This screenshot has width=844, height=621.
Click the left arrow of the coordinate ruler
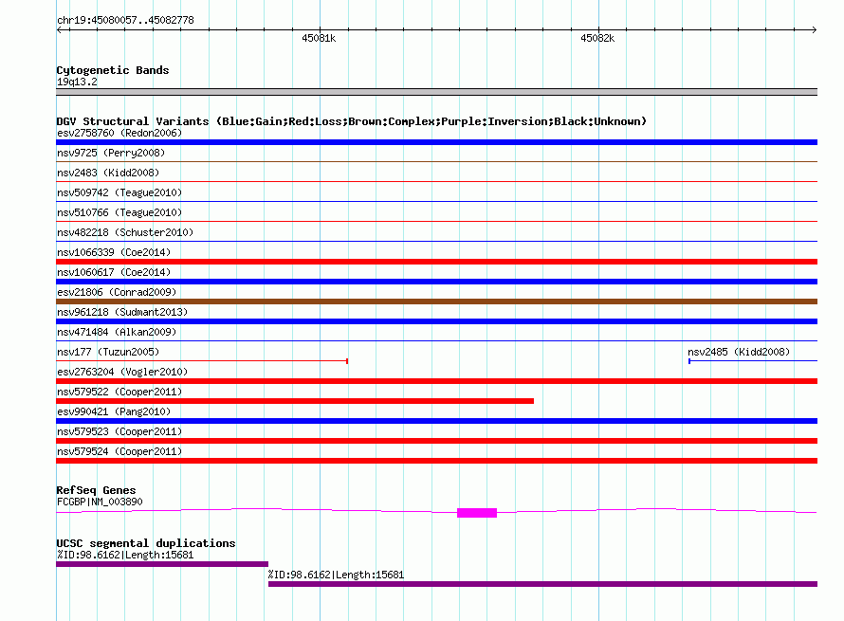coord(60,29)
